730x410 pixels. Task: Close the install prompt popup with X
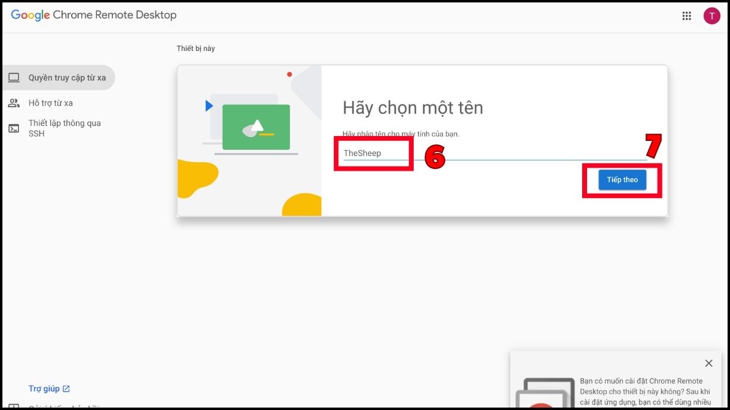[709, 363]
